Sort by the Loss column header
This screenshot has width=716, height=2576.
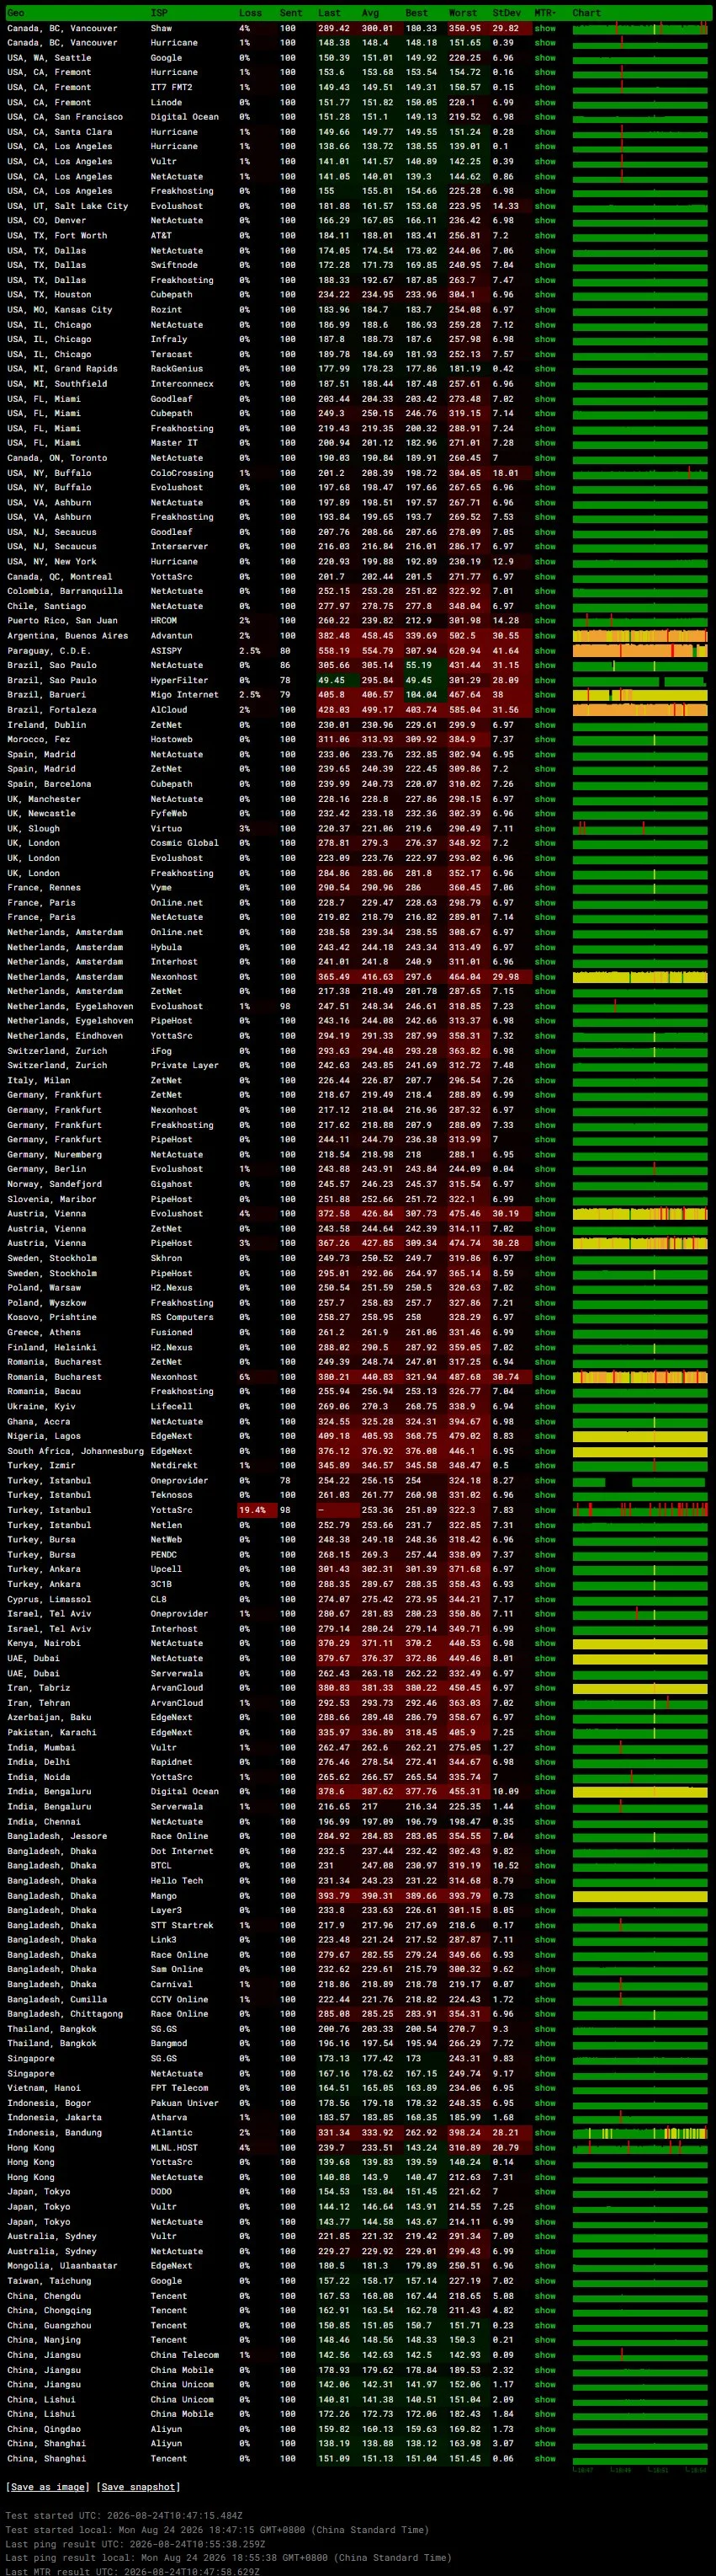coord(250,13)
